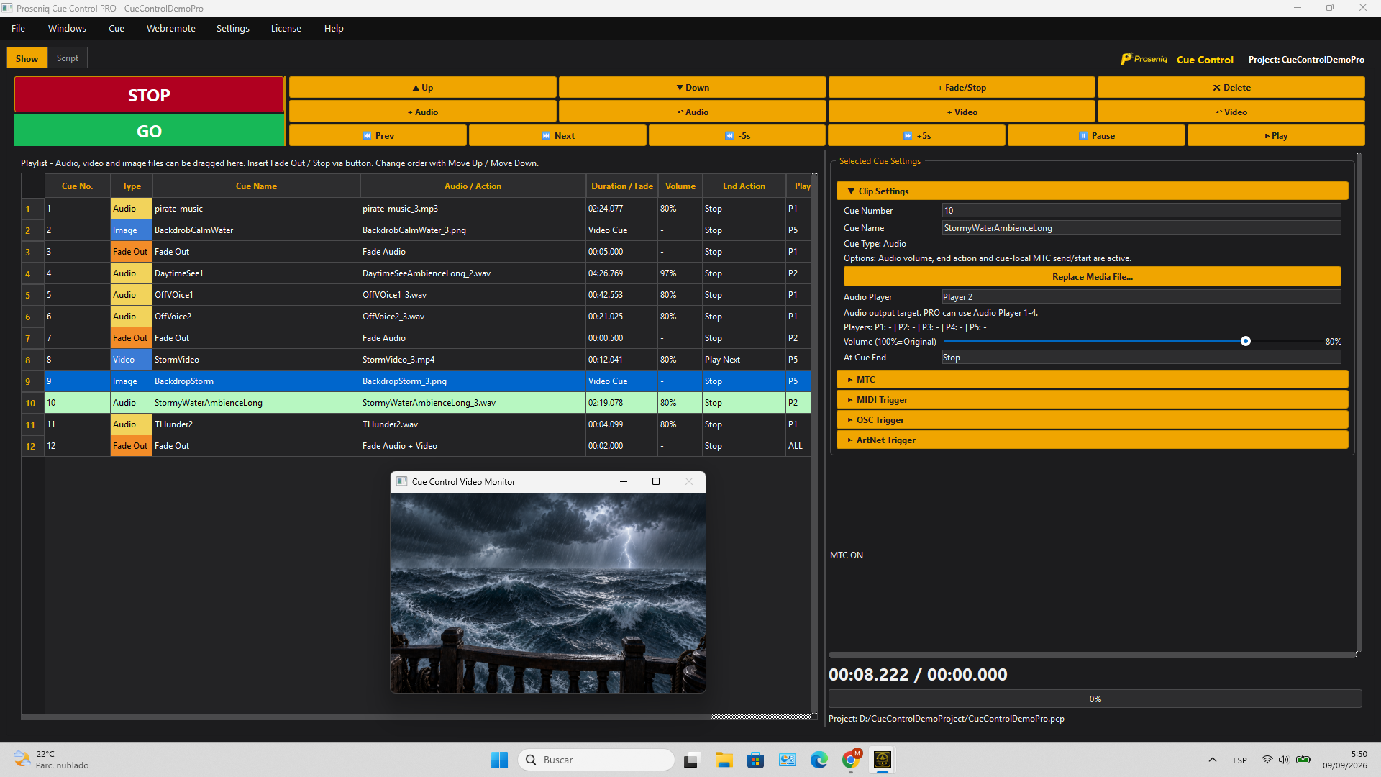Click the replace Audio button
The image size is (1381, 777).
click(x=693, y=112)
